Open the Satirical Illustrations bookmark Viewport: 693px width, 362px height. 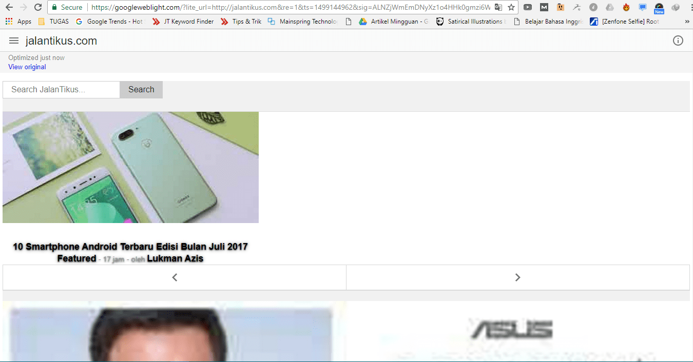click(x=471, y=22)
